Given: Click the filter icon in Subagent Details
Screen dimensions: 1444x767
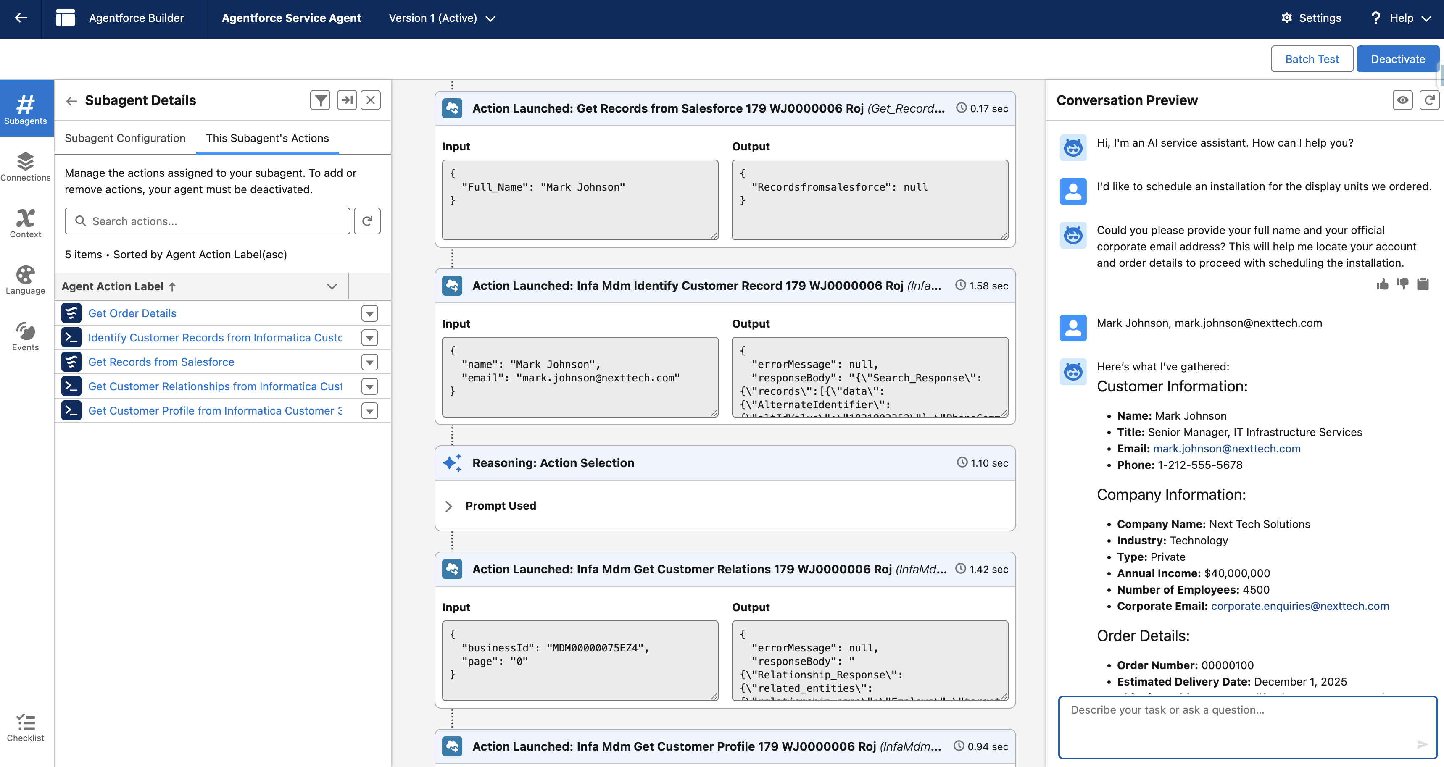Looking at the screenshot, I should coord(320,100).
